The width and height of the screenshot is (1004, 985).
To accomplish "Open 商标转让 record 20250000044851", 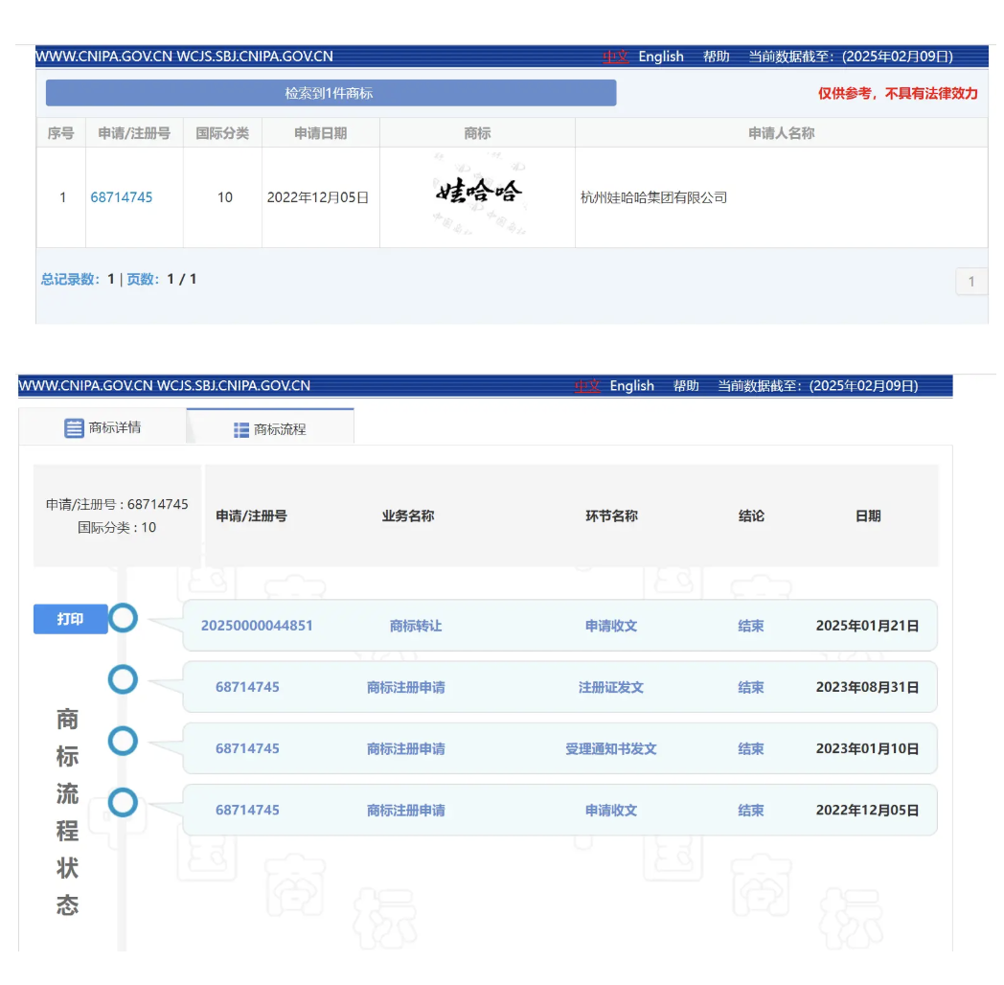I will click(x=257, y=626).
